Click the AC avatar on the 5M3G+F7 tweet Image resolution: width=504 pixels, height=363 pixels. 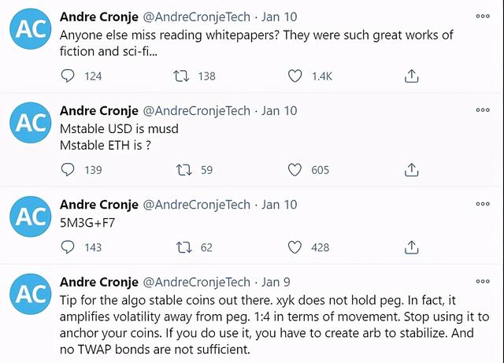point(31,217)
